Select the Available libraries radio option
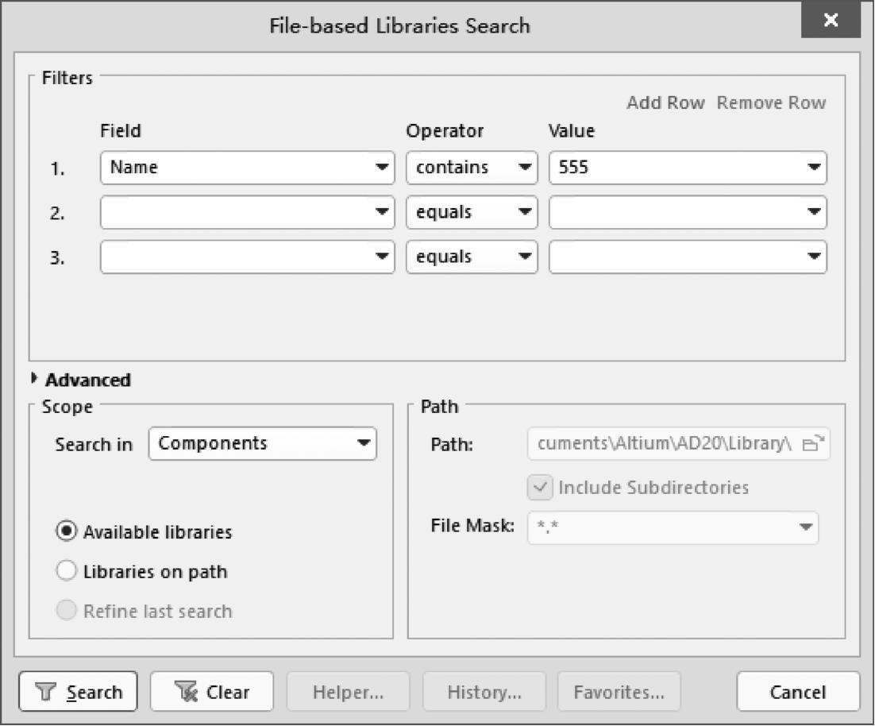 (x=67, y=531)
